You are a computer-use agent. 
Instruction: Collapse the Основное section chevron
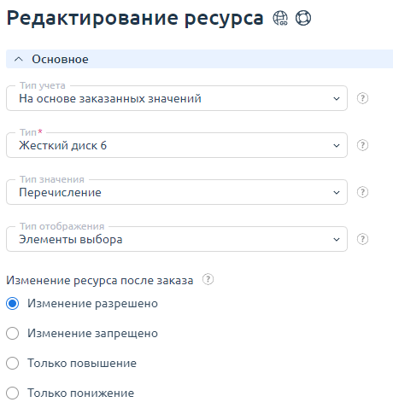coord(19,59)
